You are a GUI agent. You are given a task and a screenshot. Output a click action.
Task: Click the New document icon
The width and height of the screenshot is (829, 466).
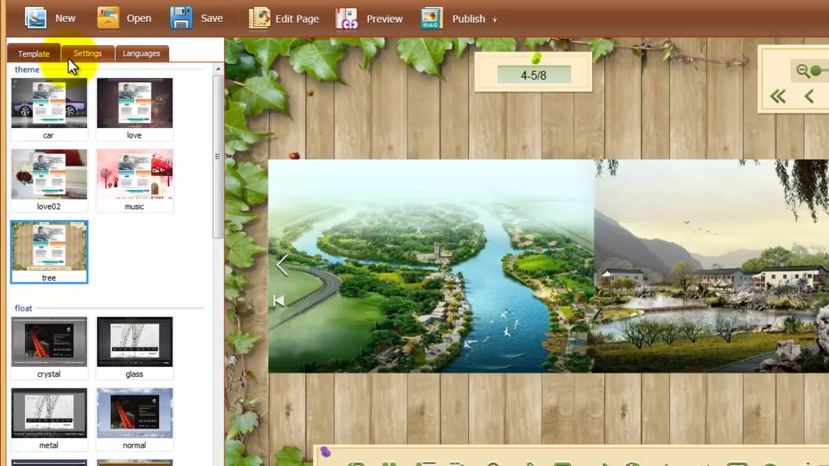click(x=36, y=18)
